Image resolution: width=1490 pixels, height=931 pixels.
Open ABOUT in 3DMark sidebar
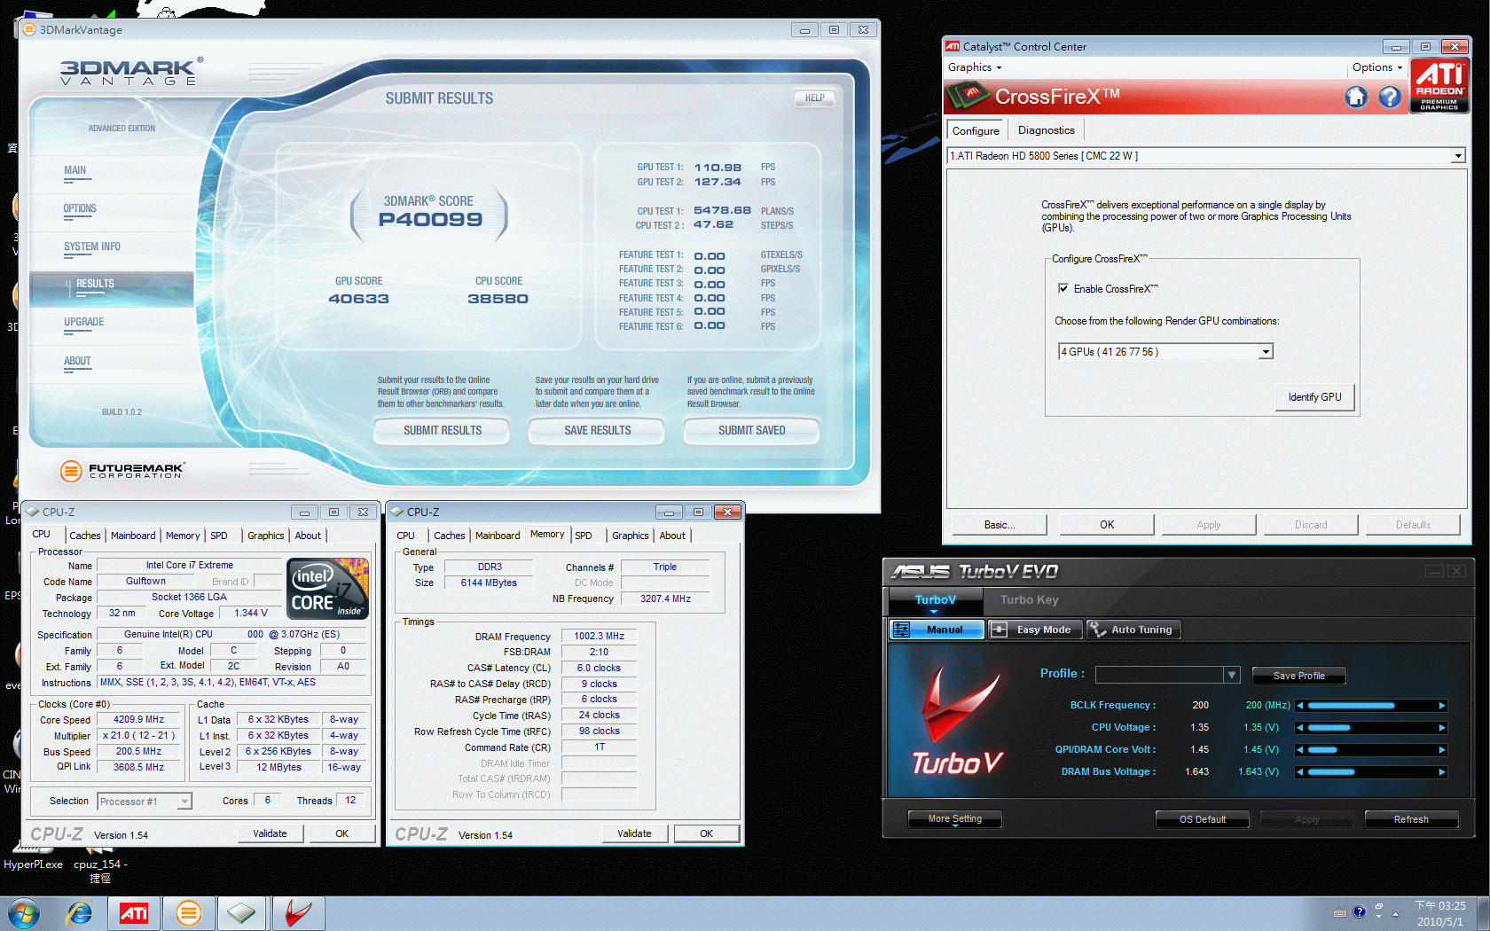pos(77,361)
